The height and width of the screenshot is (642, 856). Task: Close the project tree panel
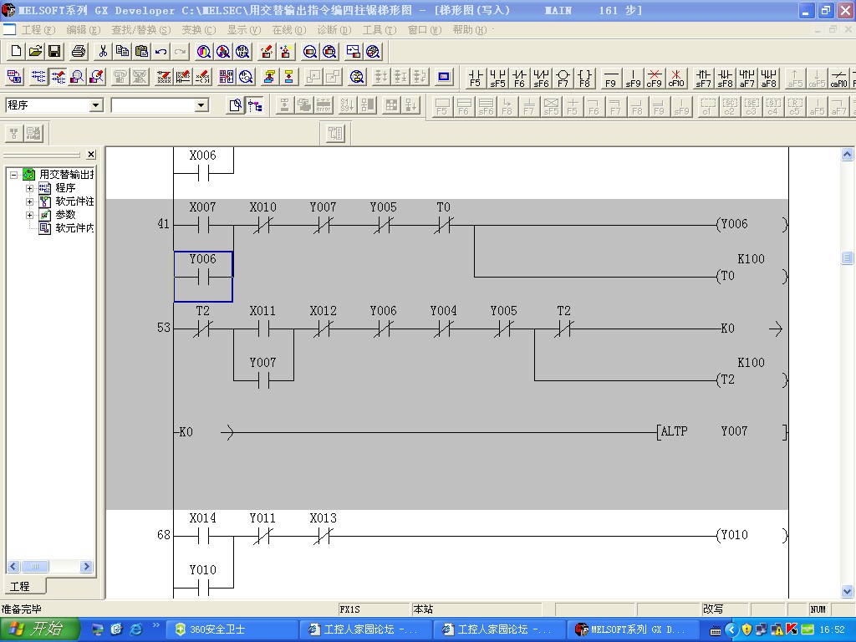[91, 155]
